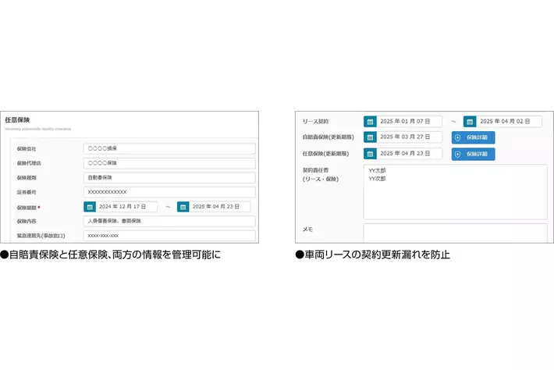Focus the 保険種類 field showing 自動車保険

pyautogui.click(x=169, y=177)
